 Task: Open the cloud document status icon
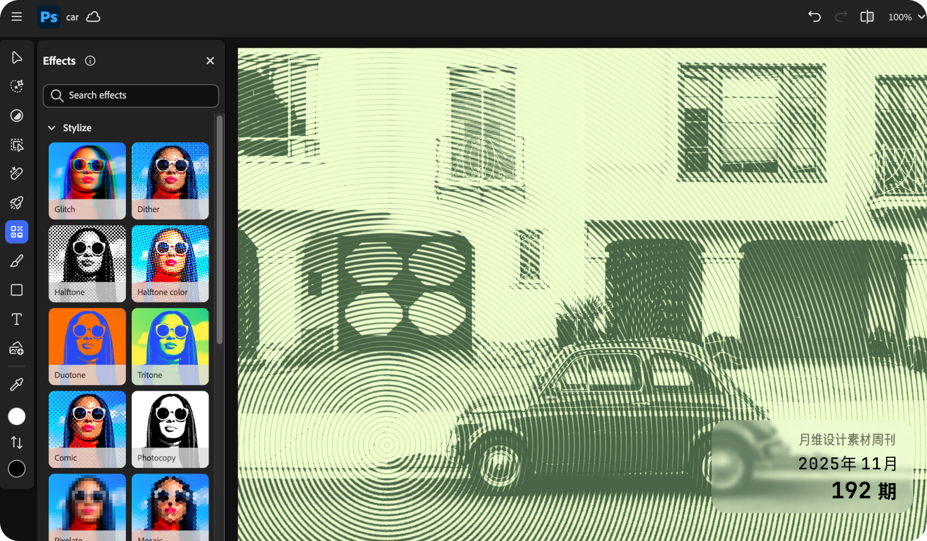93,17
